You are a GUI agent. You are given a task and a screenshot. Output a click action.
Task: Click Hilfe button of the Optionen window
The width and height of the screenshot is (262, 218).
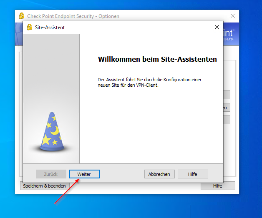coord(218,186)
